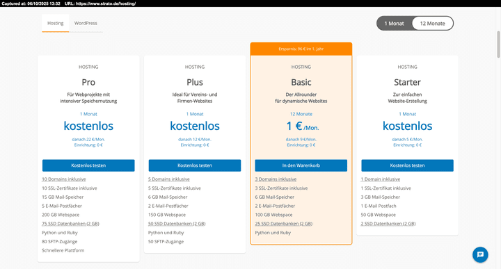The width and height of the screenshot is (501, 269).
Task: Click 150 GB Webspace
Action: 167,215
